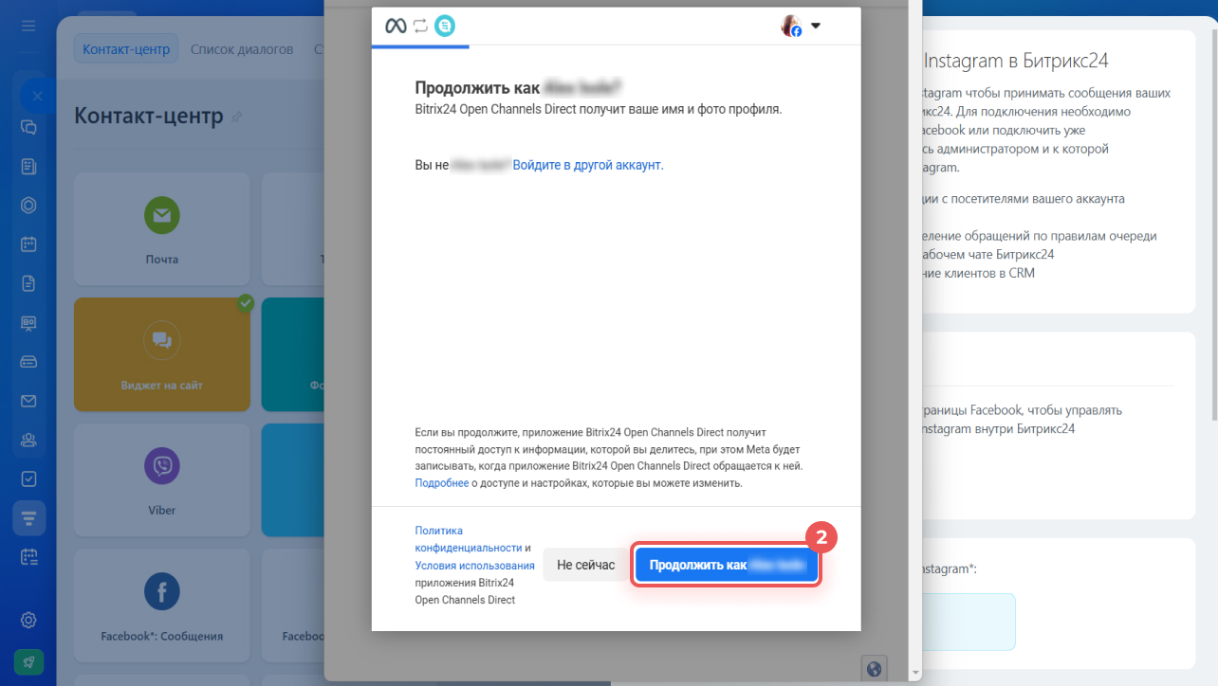Open the settings gear in sidebar
Screen dimensions: 1218x686
[28, 621]
